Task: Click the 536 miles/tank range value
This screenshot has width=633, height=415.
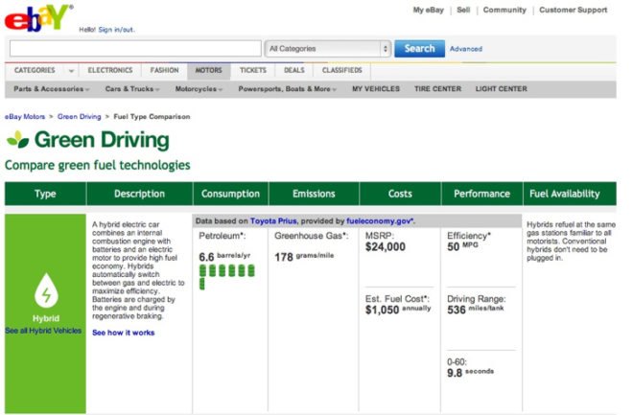Action: tap(475, 310)
